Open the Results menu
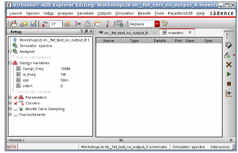This screenshot has width=238, height=153. coord(144,13)
